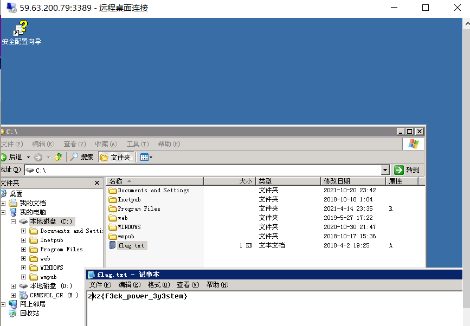This screenshot has width=470, height=326.
Task: Sort file list by 类型 column header
Action: 288,181
